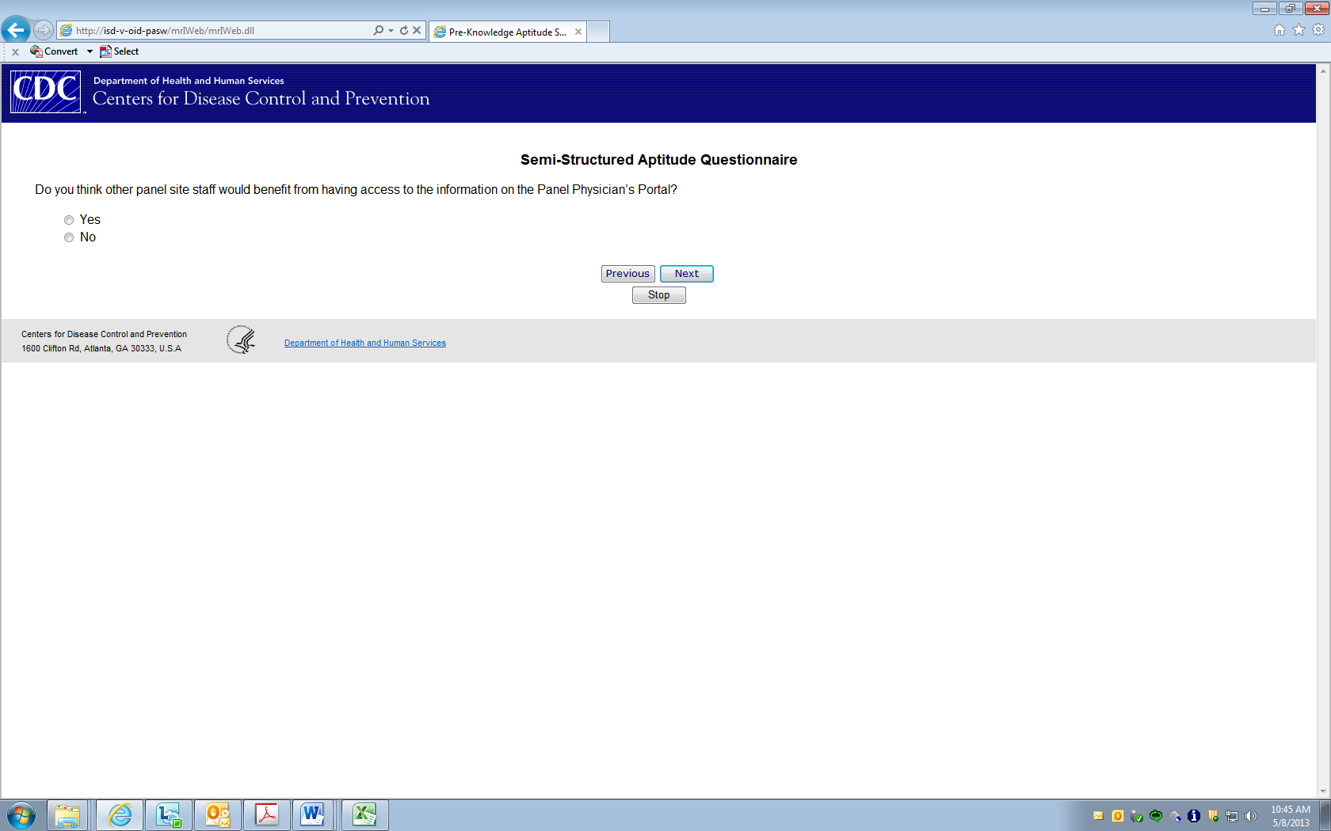
Task: Click the Outlook icon in system tray
Action: 1118,816
